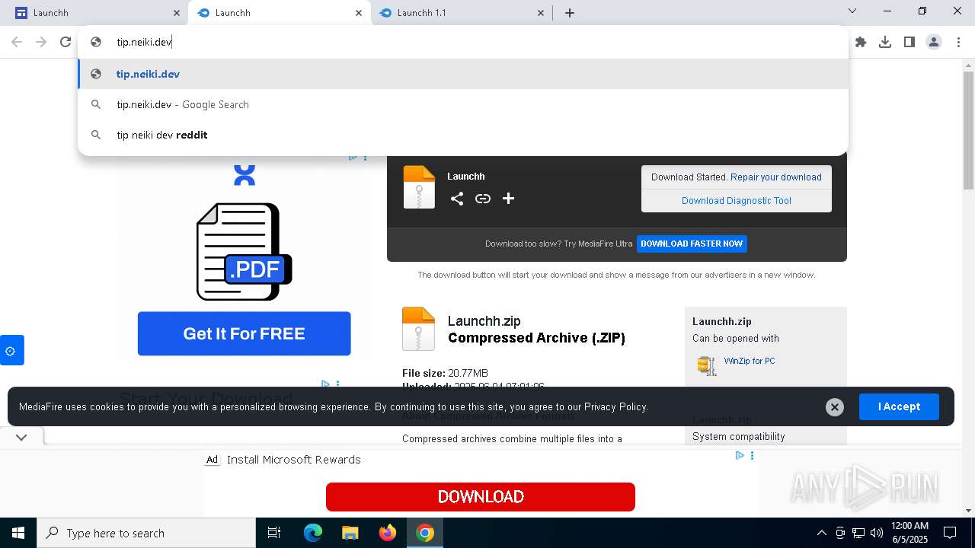The height and width of the screenshot is (548, 975).
Task: Select the second Launchh tab
Action: (280, 13)
